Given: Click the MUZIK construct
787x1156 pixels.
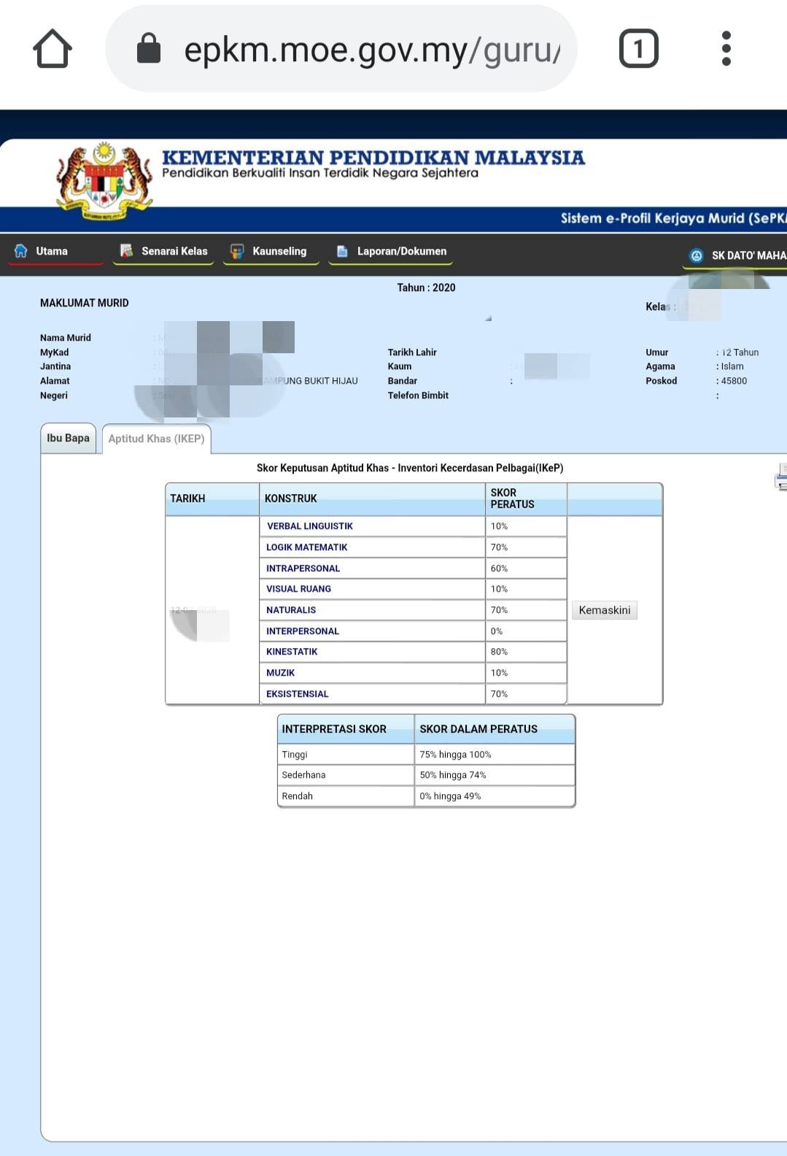Looking at the screenshot, I should [280, 673].
